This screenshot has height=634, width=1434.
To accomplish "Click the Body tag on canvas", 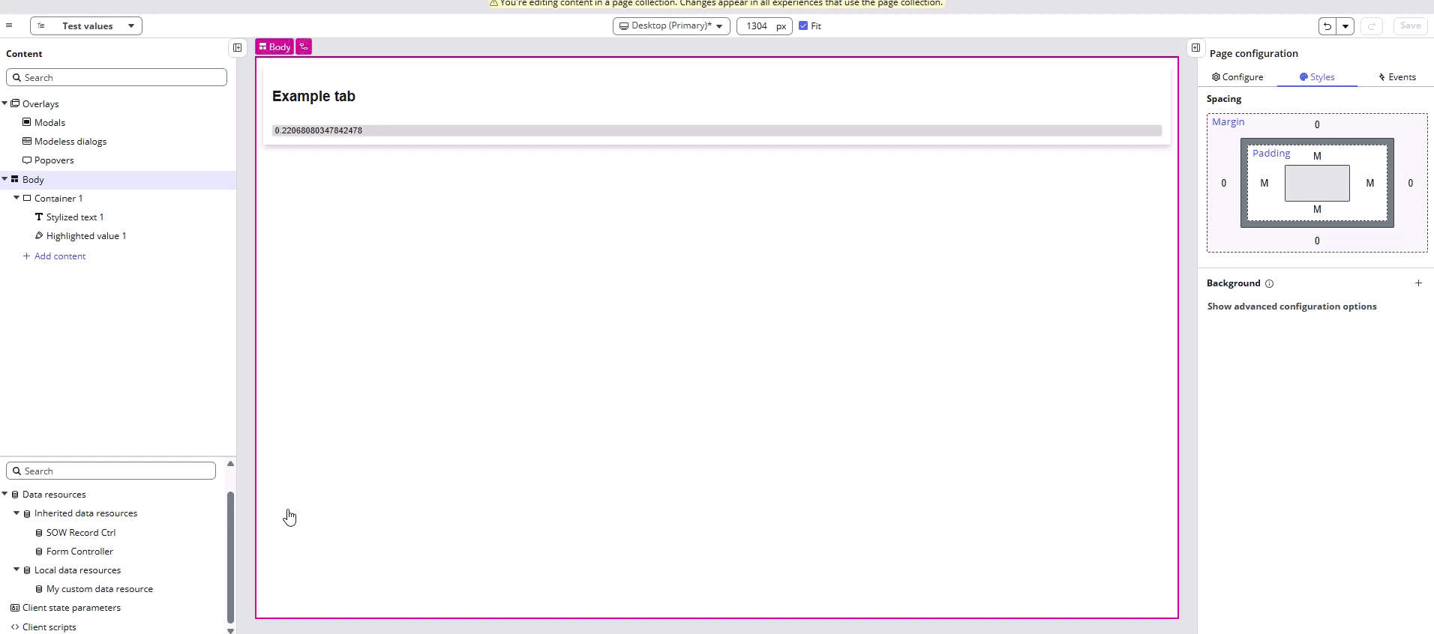I will 274,47.
